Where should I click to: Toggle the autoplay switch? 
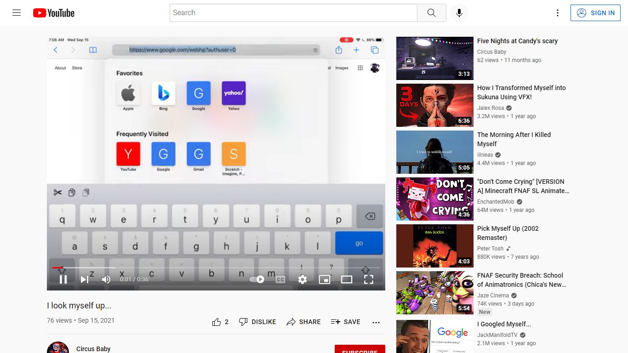tap(257, 279)
